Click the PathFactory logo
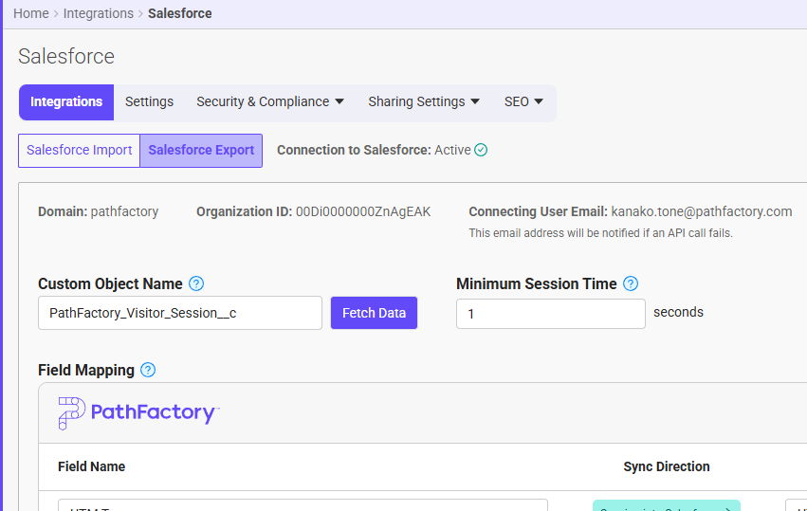 [138, 412]
